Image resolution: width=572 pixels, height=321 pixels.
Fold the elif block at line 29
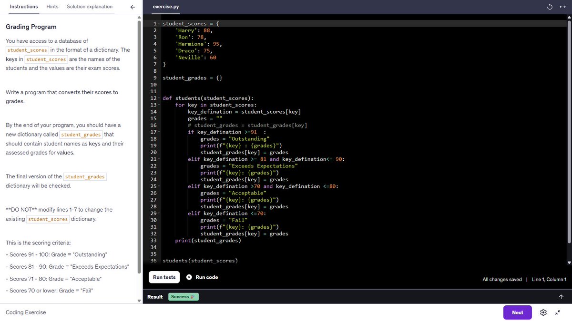click(159, 214)
